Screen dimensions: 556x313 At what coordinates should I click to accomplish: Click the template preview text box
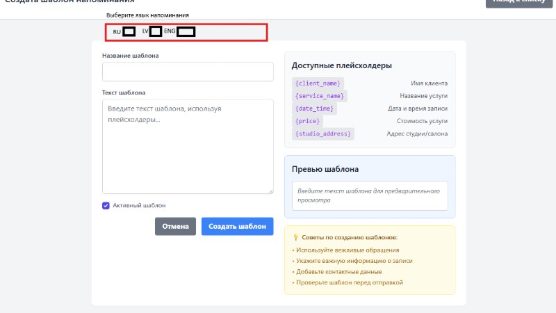370,195
